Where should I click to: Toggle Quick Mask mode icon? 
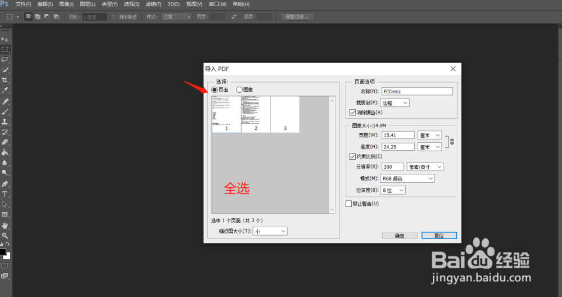pos(4,266)
